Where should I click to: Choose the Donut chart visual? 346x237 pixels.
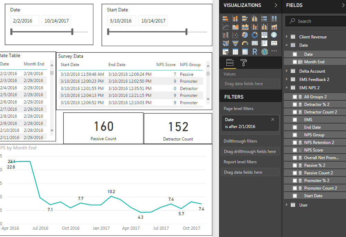pos(255,35)
